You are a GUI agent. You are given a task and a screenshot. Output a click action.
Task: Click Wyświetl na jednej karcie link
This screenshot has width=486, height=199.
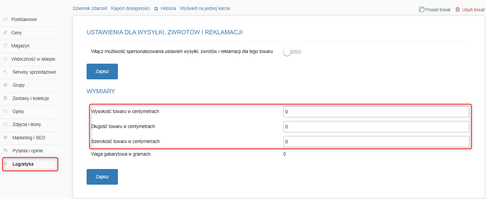tap(205, 8)
